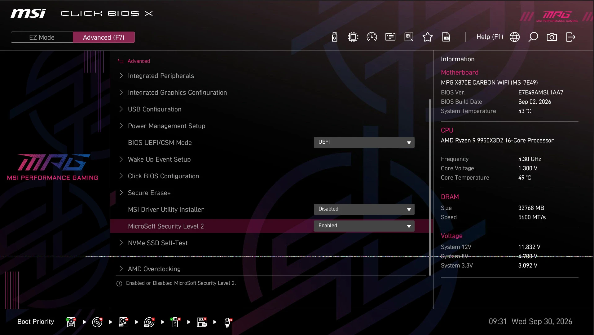Open the BIOS UEFI/CSM Mode dropdown
The image size is (594, 335).
tap(364, 142)
